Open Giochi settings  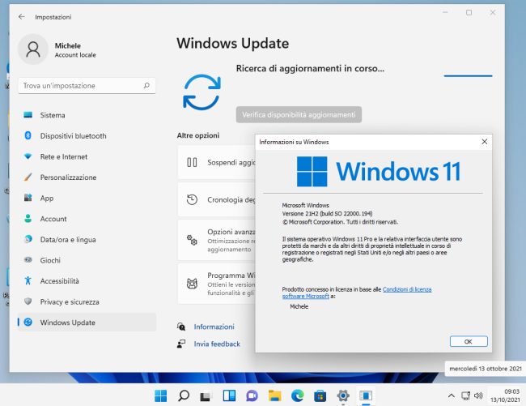pyautogui.click(x=87, y=261)
